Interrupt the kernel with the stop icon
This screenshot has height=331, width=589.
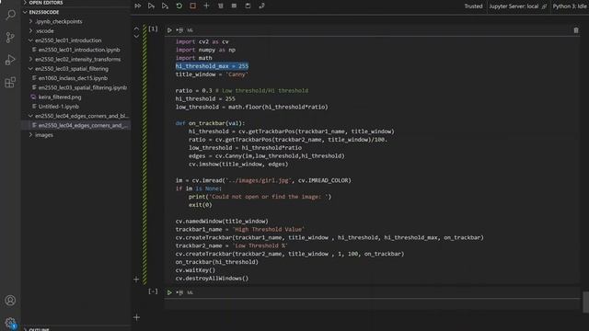point(192,6)
